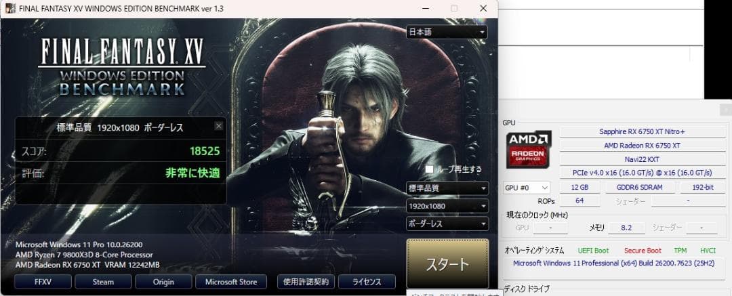The width and height of the screenshot is (732, 296).
Task: Minimize the benchmark window
Action: 425,8
